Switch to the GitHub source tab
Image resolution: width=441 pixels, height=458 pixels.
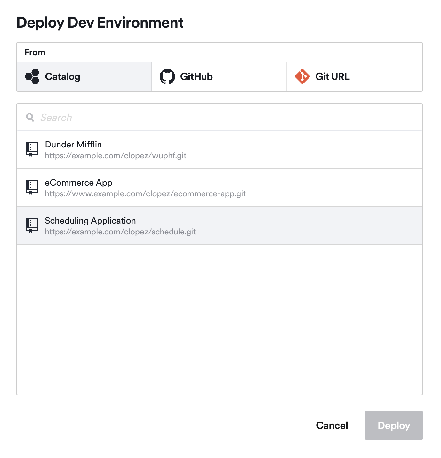click(219, 76)
